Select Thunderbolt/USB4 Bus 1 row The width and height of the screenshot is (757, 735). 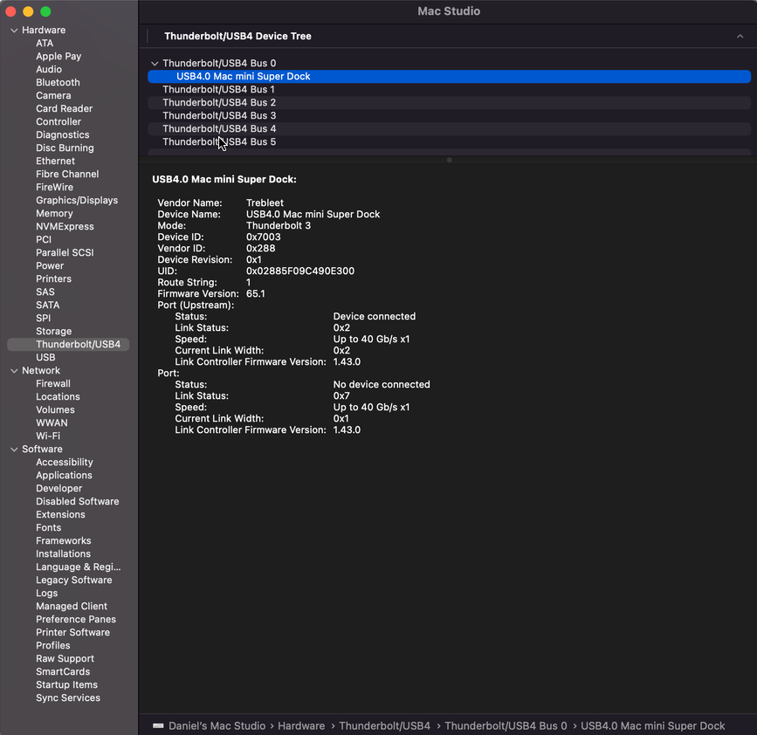coord(449,89)
